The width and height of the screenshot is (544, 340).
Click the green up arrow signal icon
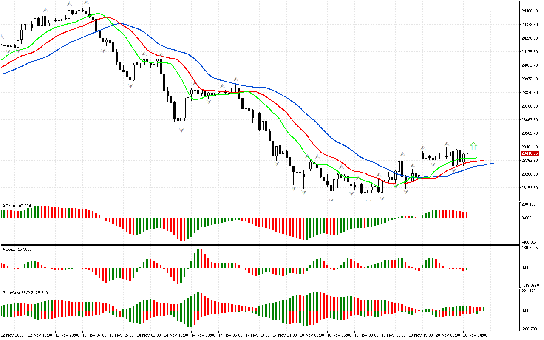[473, 147]
